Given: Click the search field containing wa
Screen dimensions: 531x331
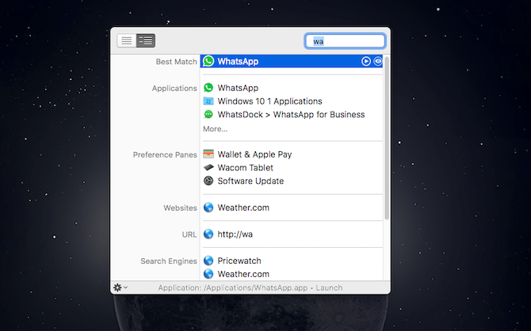Looking at the screenshot, I should 345,41.
